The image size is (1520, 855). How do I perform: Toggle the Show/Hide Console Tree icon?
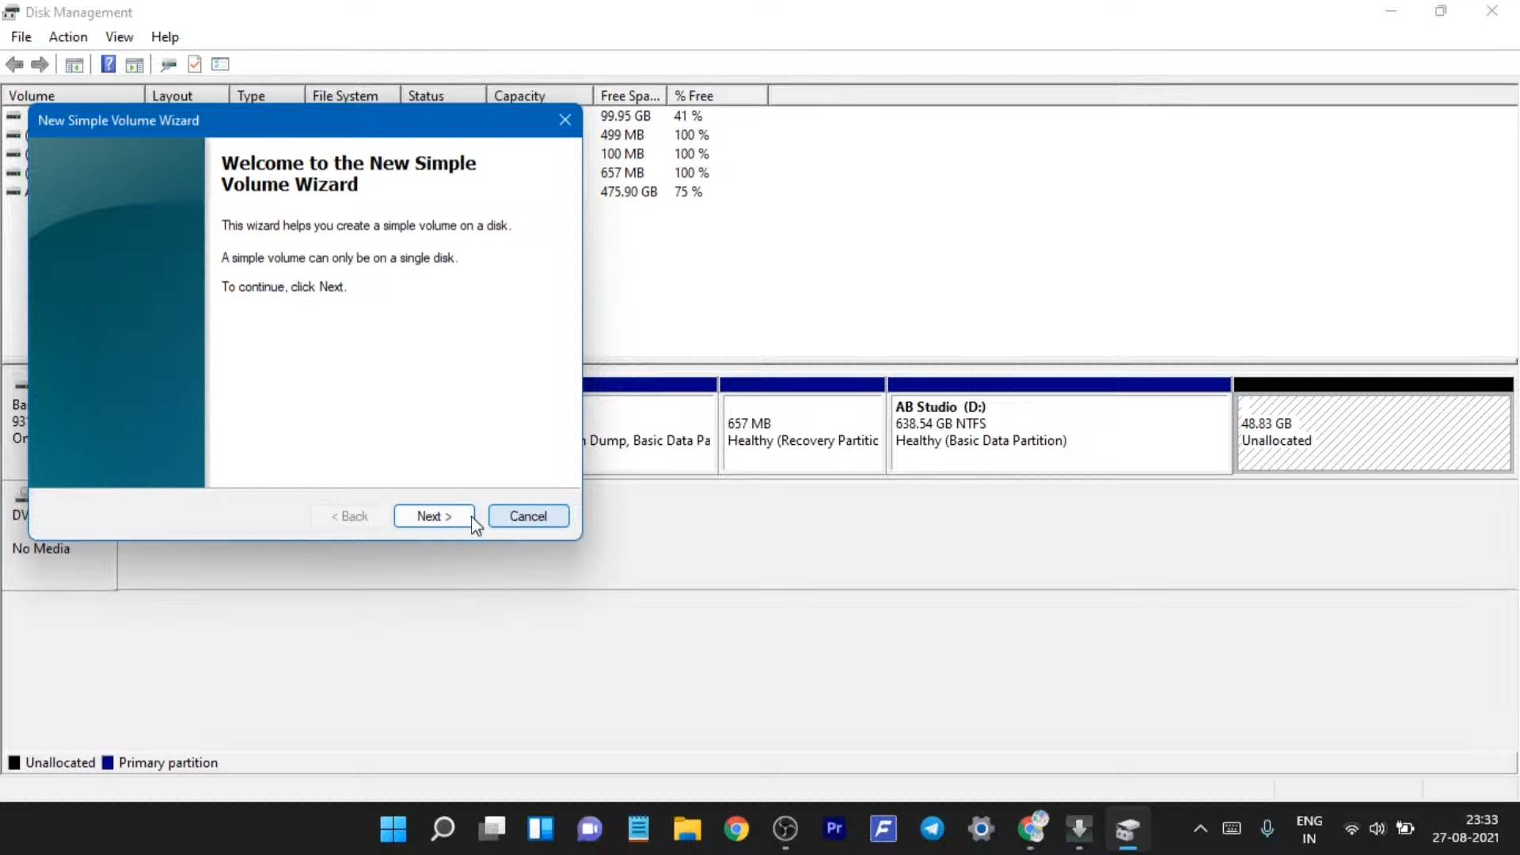click(74, 64)
